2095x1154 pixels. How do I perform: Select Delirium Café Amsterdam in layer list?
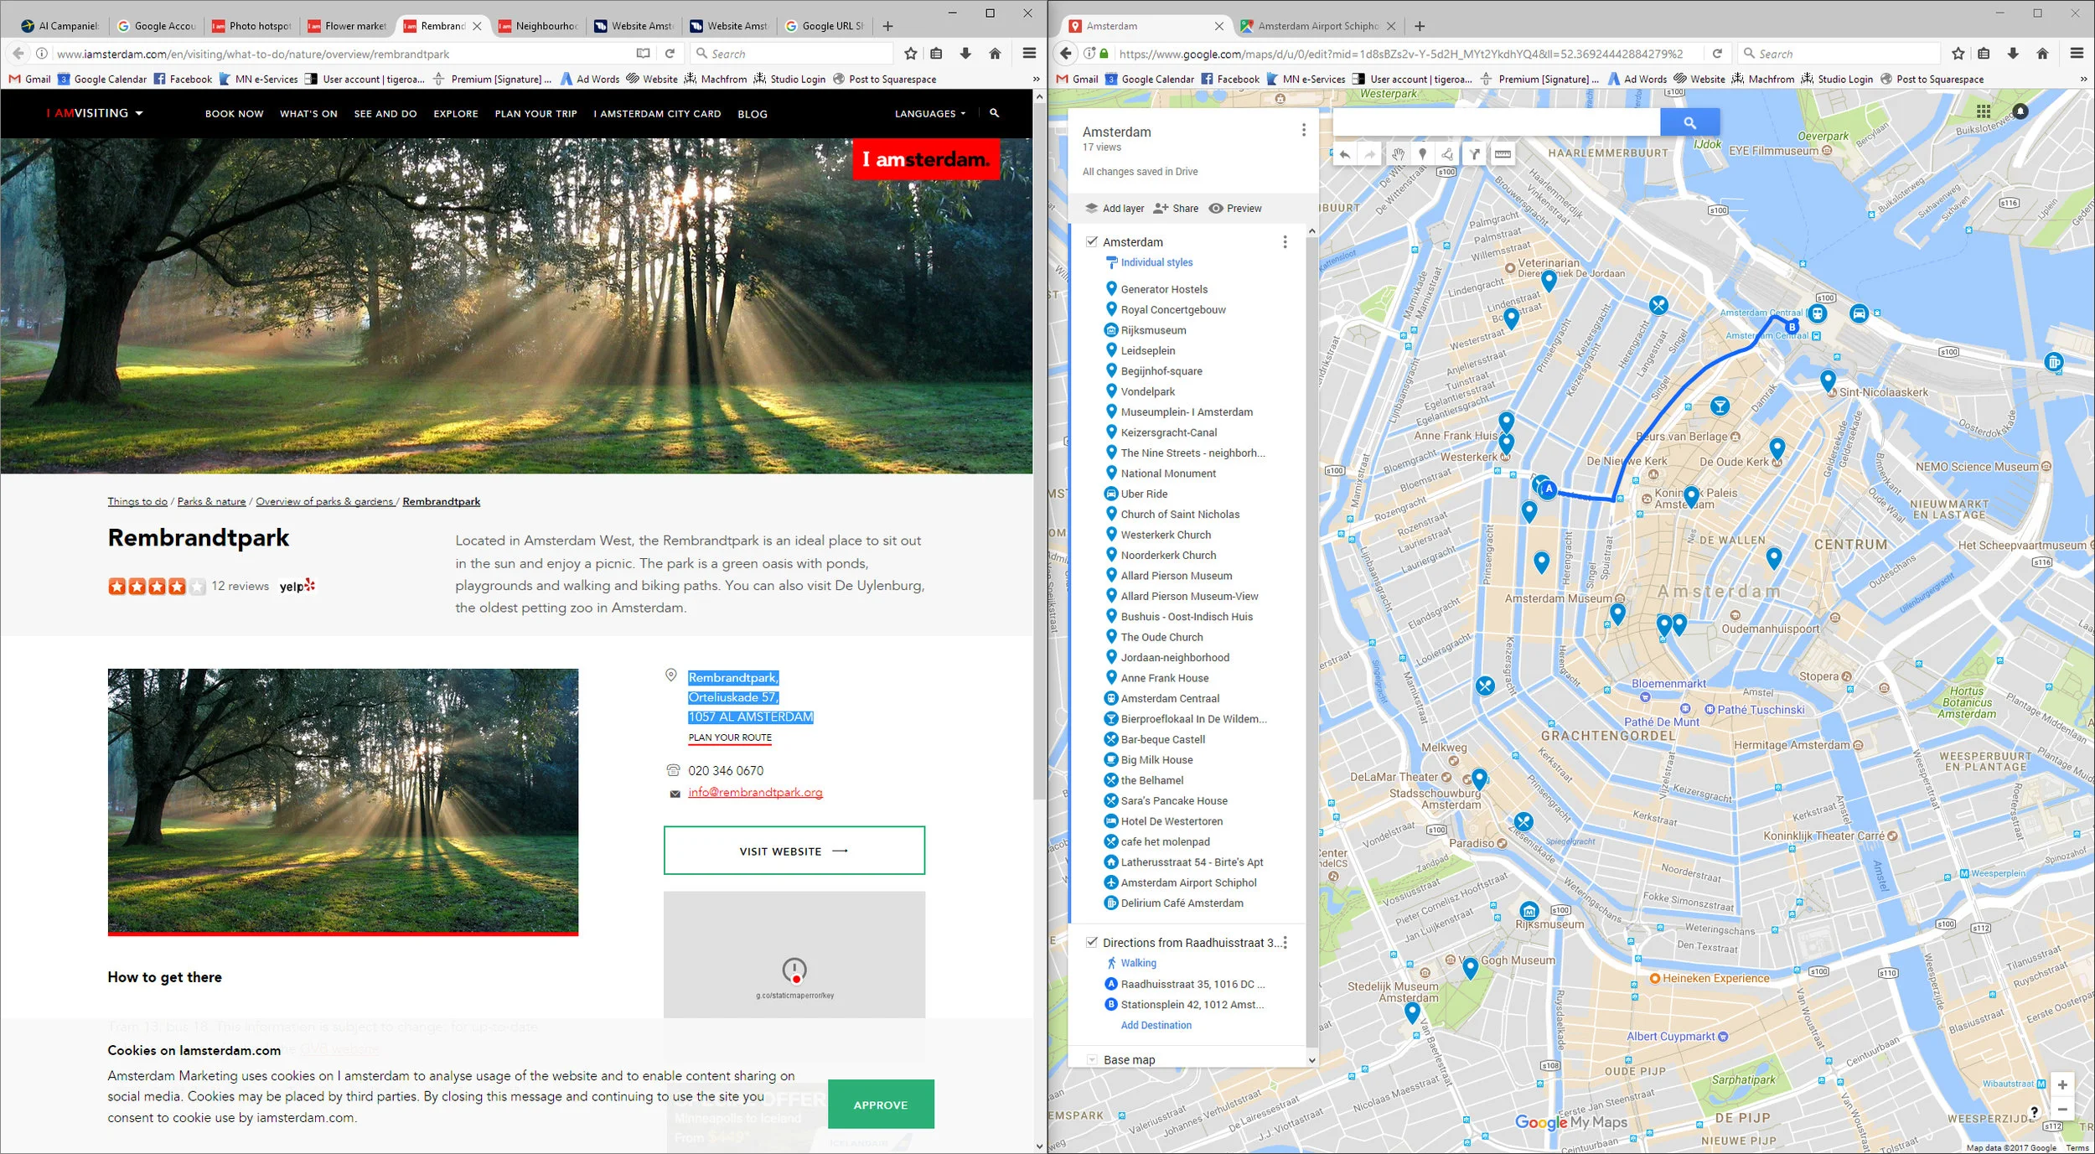pyautogui.click(x=1182, y=903)
